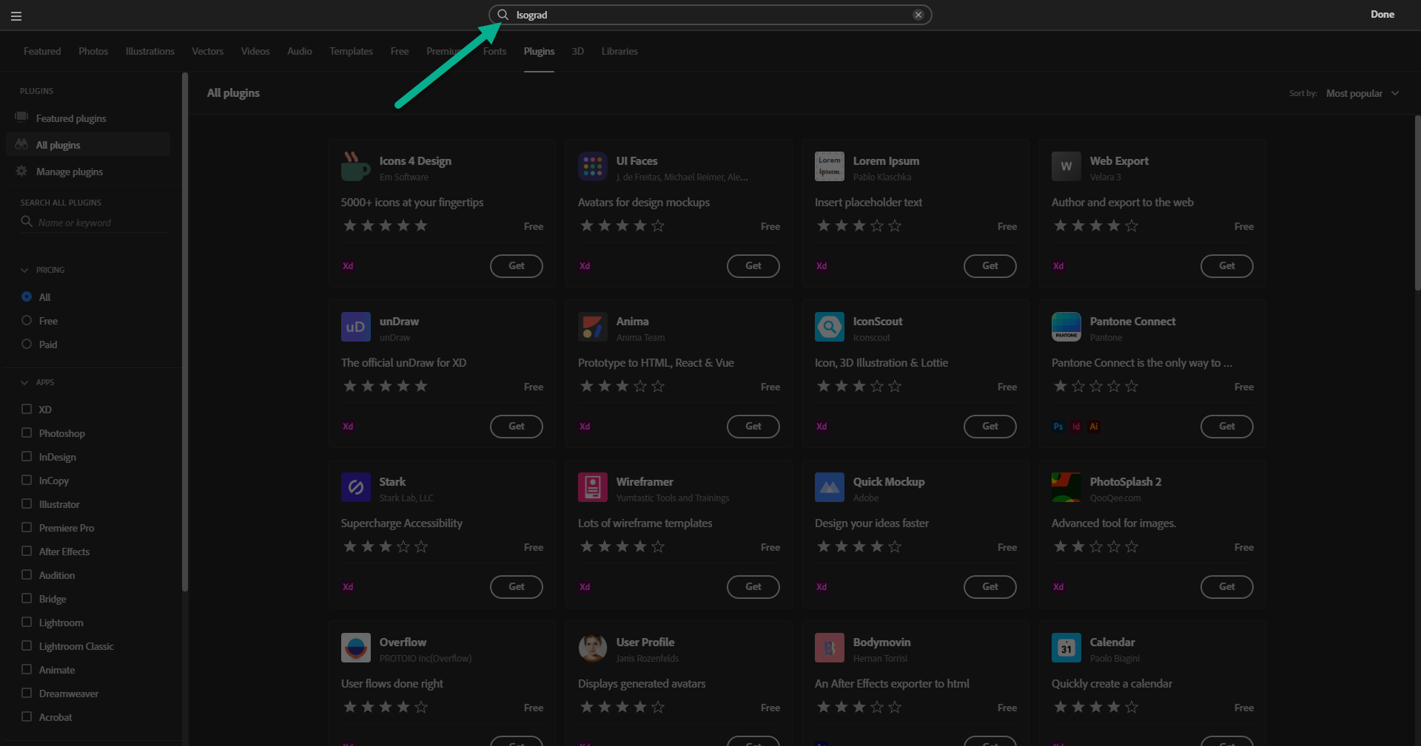1421x746 pixels.
Task: Open the Pantone Connect plugin icon
Action: coord(1066,327)
